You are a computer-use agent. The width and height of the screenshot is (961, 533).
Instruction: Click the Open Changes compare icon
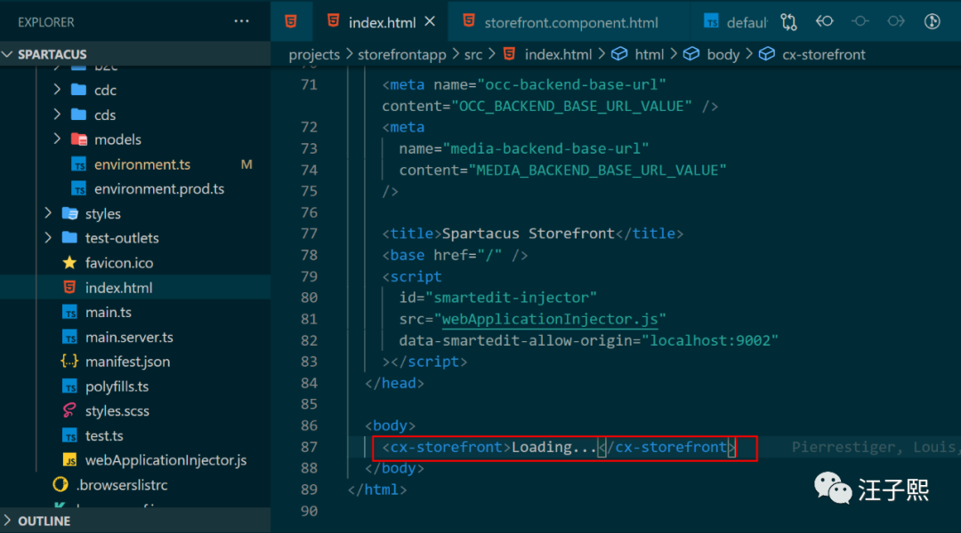[788, 22]
